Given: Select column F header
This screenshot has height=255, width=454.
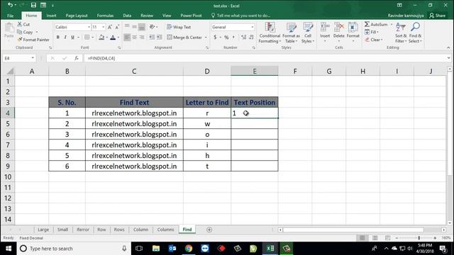Looking at the screenshot, I should (x=295, y=71).
